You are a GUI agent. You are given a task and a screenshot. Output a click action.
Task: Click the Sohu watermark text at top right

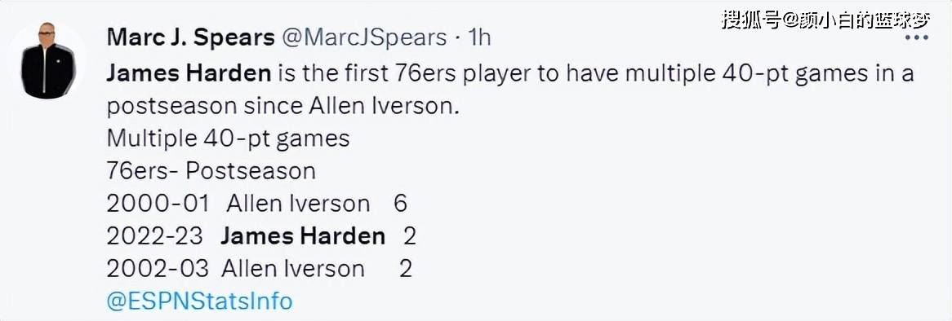(x=825, y=20)
